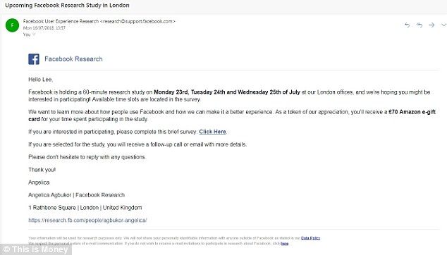The height and width of the screenshot is (255, 447).
Task: Click the 'Hello Lee' greeting text
Action: 40,80
